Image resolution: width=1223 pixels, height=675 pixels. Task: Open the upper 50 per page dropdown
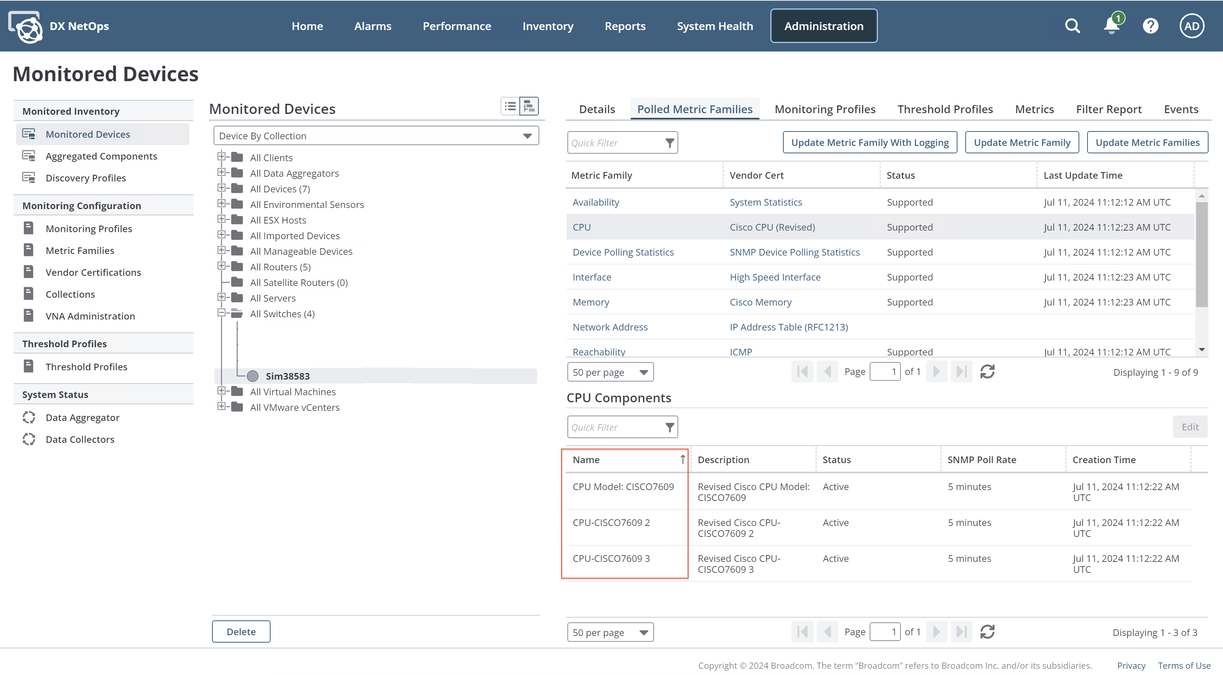point(610,372)
